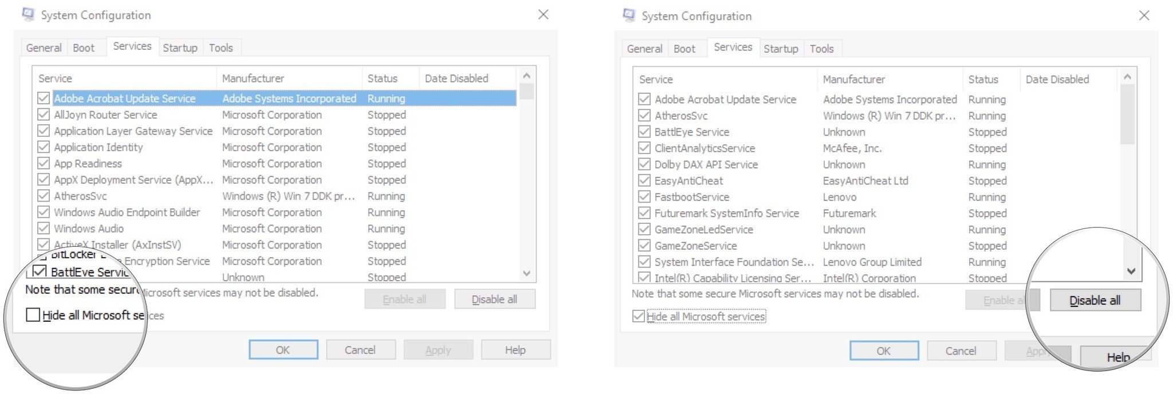Screen dimensions: 1173x394
Task: Sort by Manufacturer column in left window
Action: (x=289, y=78)
